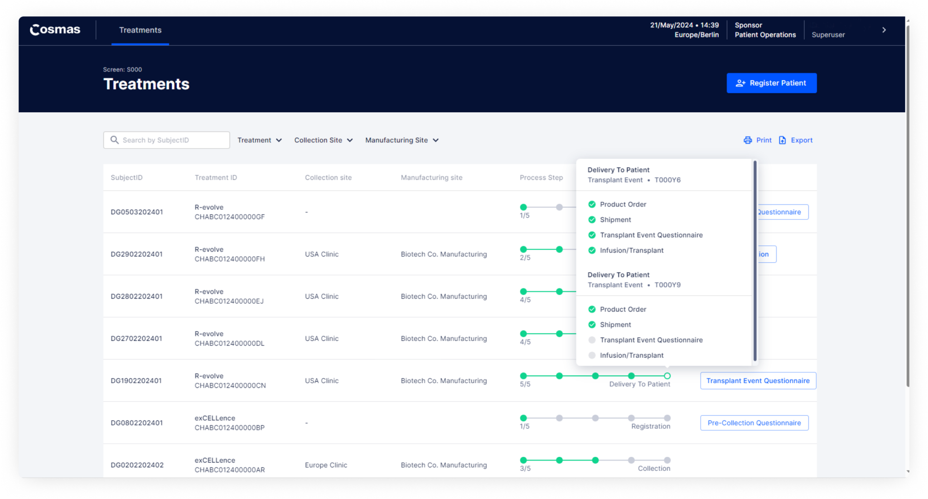Click the Register Patient button
The image size is (928, 499).
click(771, 83)
